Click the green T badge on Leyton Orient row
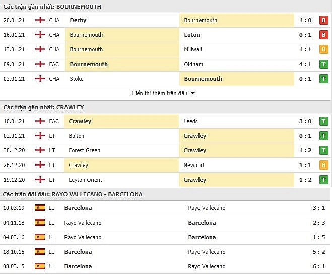This screenshot has height=275, width=332. (324, 180)
